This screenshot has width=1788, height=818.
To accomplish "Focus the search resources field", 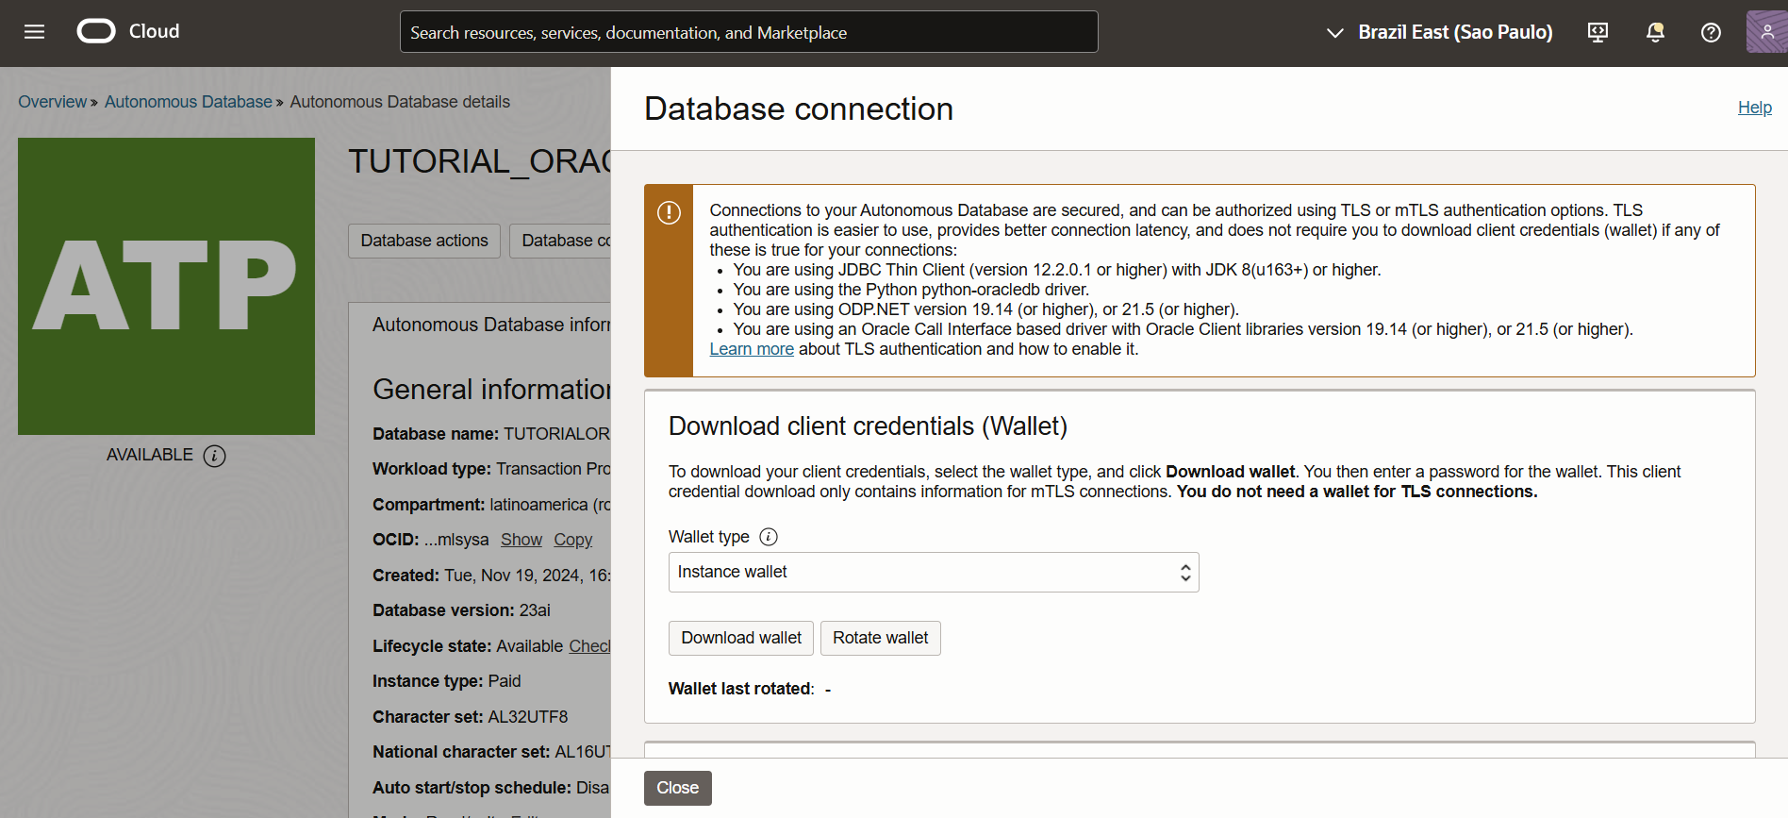I will [749, 32].
